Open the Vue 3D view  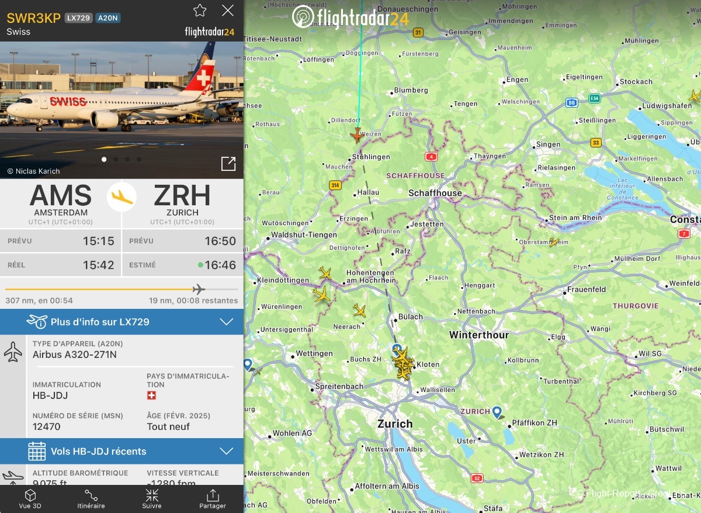(x=30, y=499)
